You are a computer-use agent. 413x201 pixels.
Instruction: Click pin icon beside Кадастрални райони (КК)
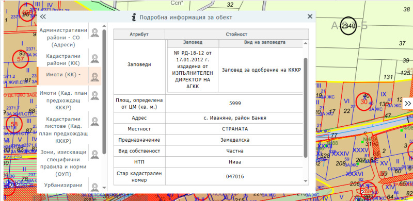click(x=94, y=59)
